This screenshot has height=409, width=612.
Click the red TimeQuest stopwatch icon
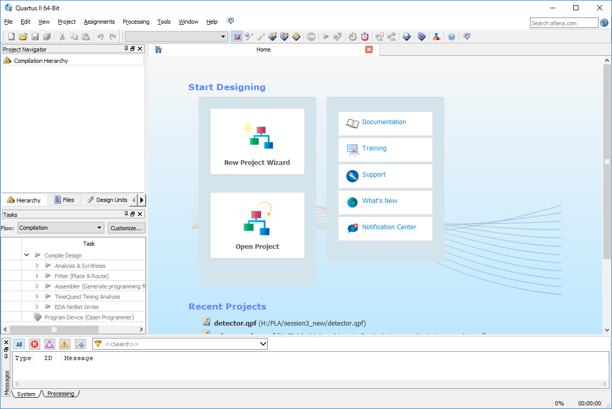364,37
